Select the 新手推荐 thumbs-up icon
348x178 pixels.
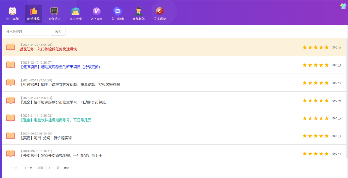click(x=33, y=11)
